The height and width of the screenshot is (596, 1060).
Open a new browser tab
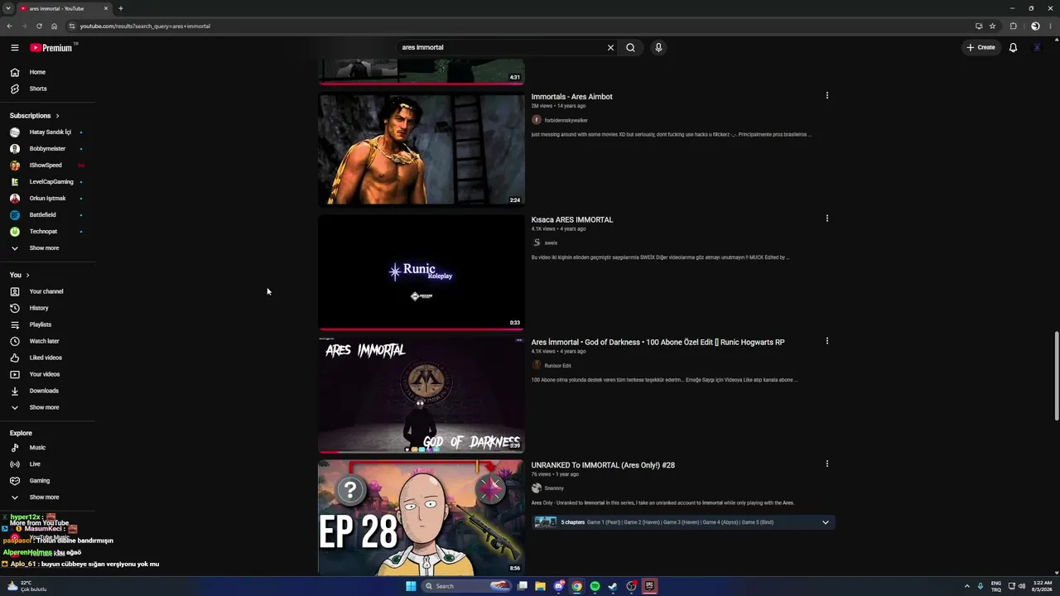click(121, 8)
